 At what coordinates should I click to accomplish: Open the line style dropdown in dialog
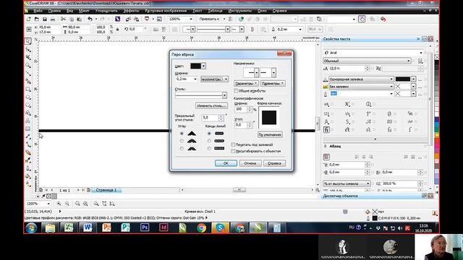click(x=224, y=95)
